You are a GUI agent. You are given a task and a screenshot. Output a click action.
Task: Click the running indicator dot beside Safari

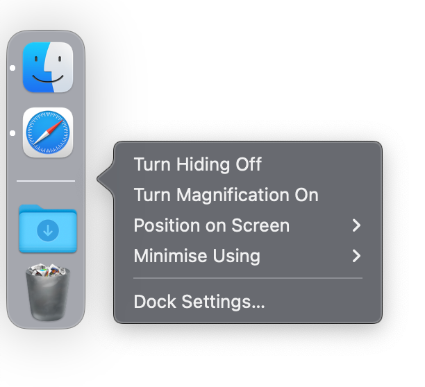click(x=12, y=133)
